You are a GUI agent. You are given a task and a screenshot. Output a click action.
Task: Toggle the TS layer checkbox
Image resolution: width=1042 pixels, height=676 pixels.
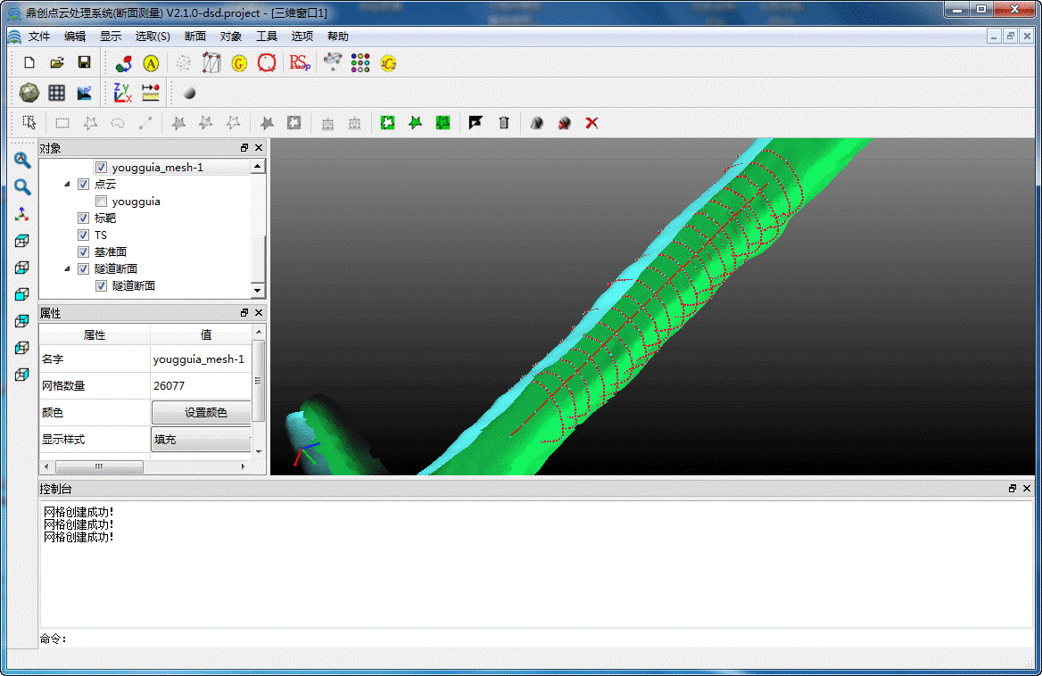click(84, 235)
